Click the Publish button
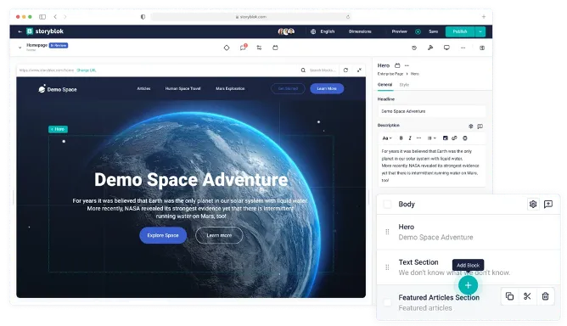Image resolution: width=567 pixels, height=326 pixels. (460, 31)
